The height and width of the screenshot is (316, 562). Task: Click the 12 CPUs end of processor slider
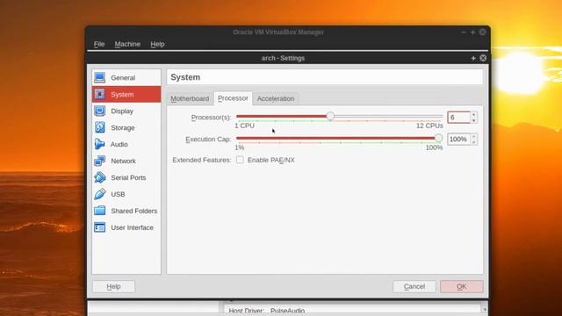point(429,126)
